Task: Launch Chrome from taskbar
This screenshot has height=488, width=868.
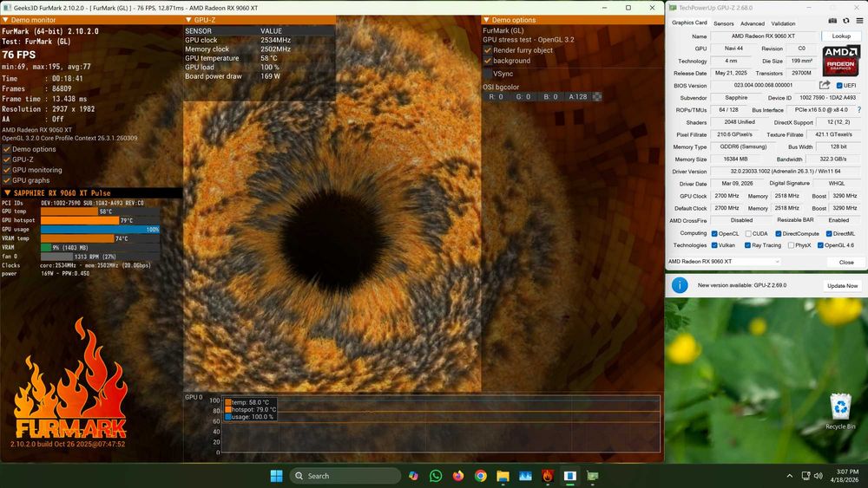Action: tap(481, 476)
